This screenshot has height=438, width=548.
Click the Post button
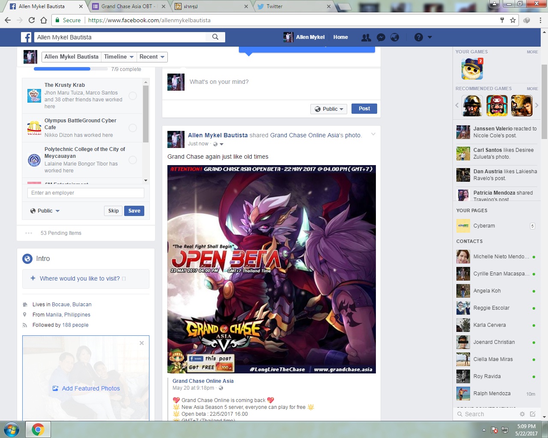364,109
